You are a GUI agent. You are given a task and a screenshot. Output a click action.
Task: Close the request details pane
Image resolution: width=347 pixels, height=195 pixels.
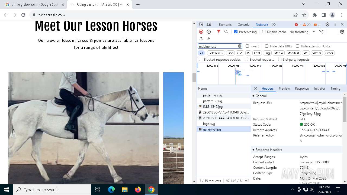(255, 88)
